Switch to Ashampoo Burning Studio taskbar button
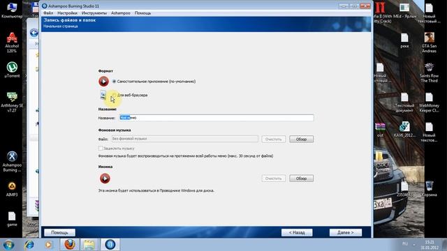This screenshot has height=251, width=447. [110, 245]
